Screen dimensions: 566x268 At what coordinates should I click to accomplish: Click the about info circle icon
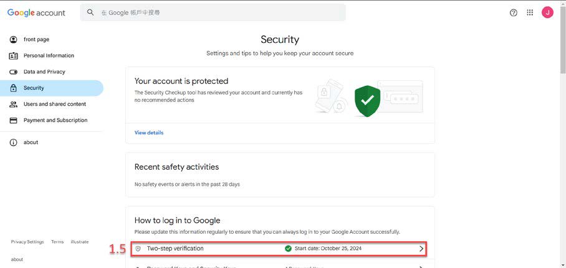pos(13,142)
